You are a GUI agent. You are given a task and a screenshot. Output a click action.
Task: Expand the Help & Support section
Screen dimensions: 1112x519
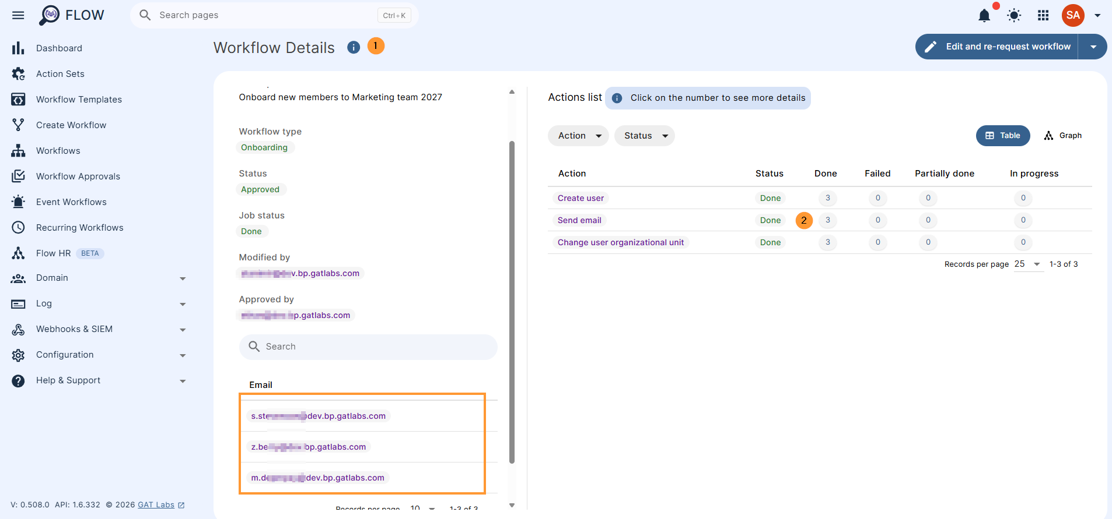tap(183, 381)
